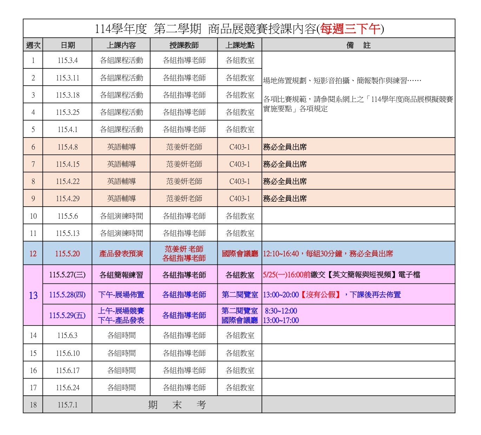Screen dimensions: 481x435
Task: Click the week 13 number cell
Action: point(33,295)
